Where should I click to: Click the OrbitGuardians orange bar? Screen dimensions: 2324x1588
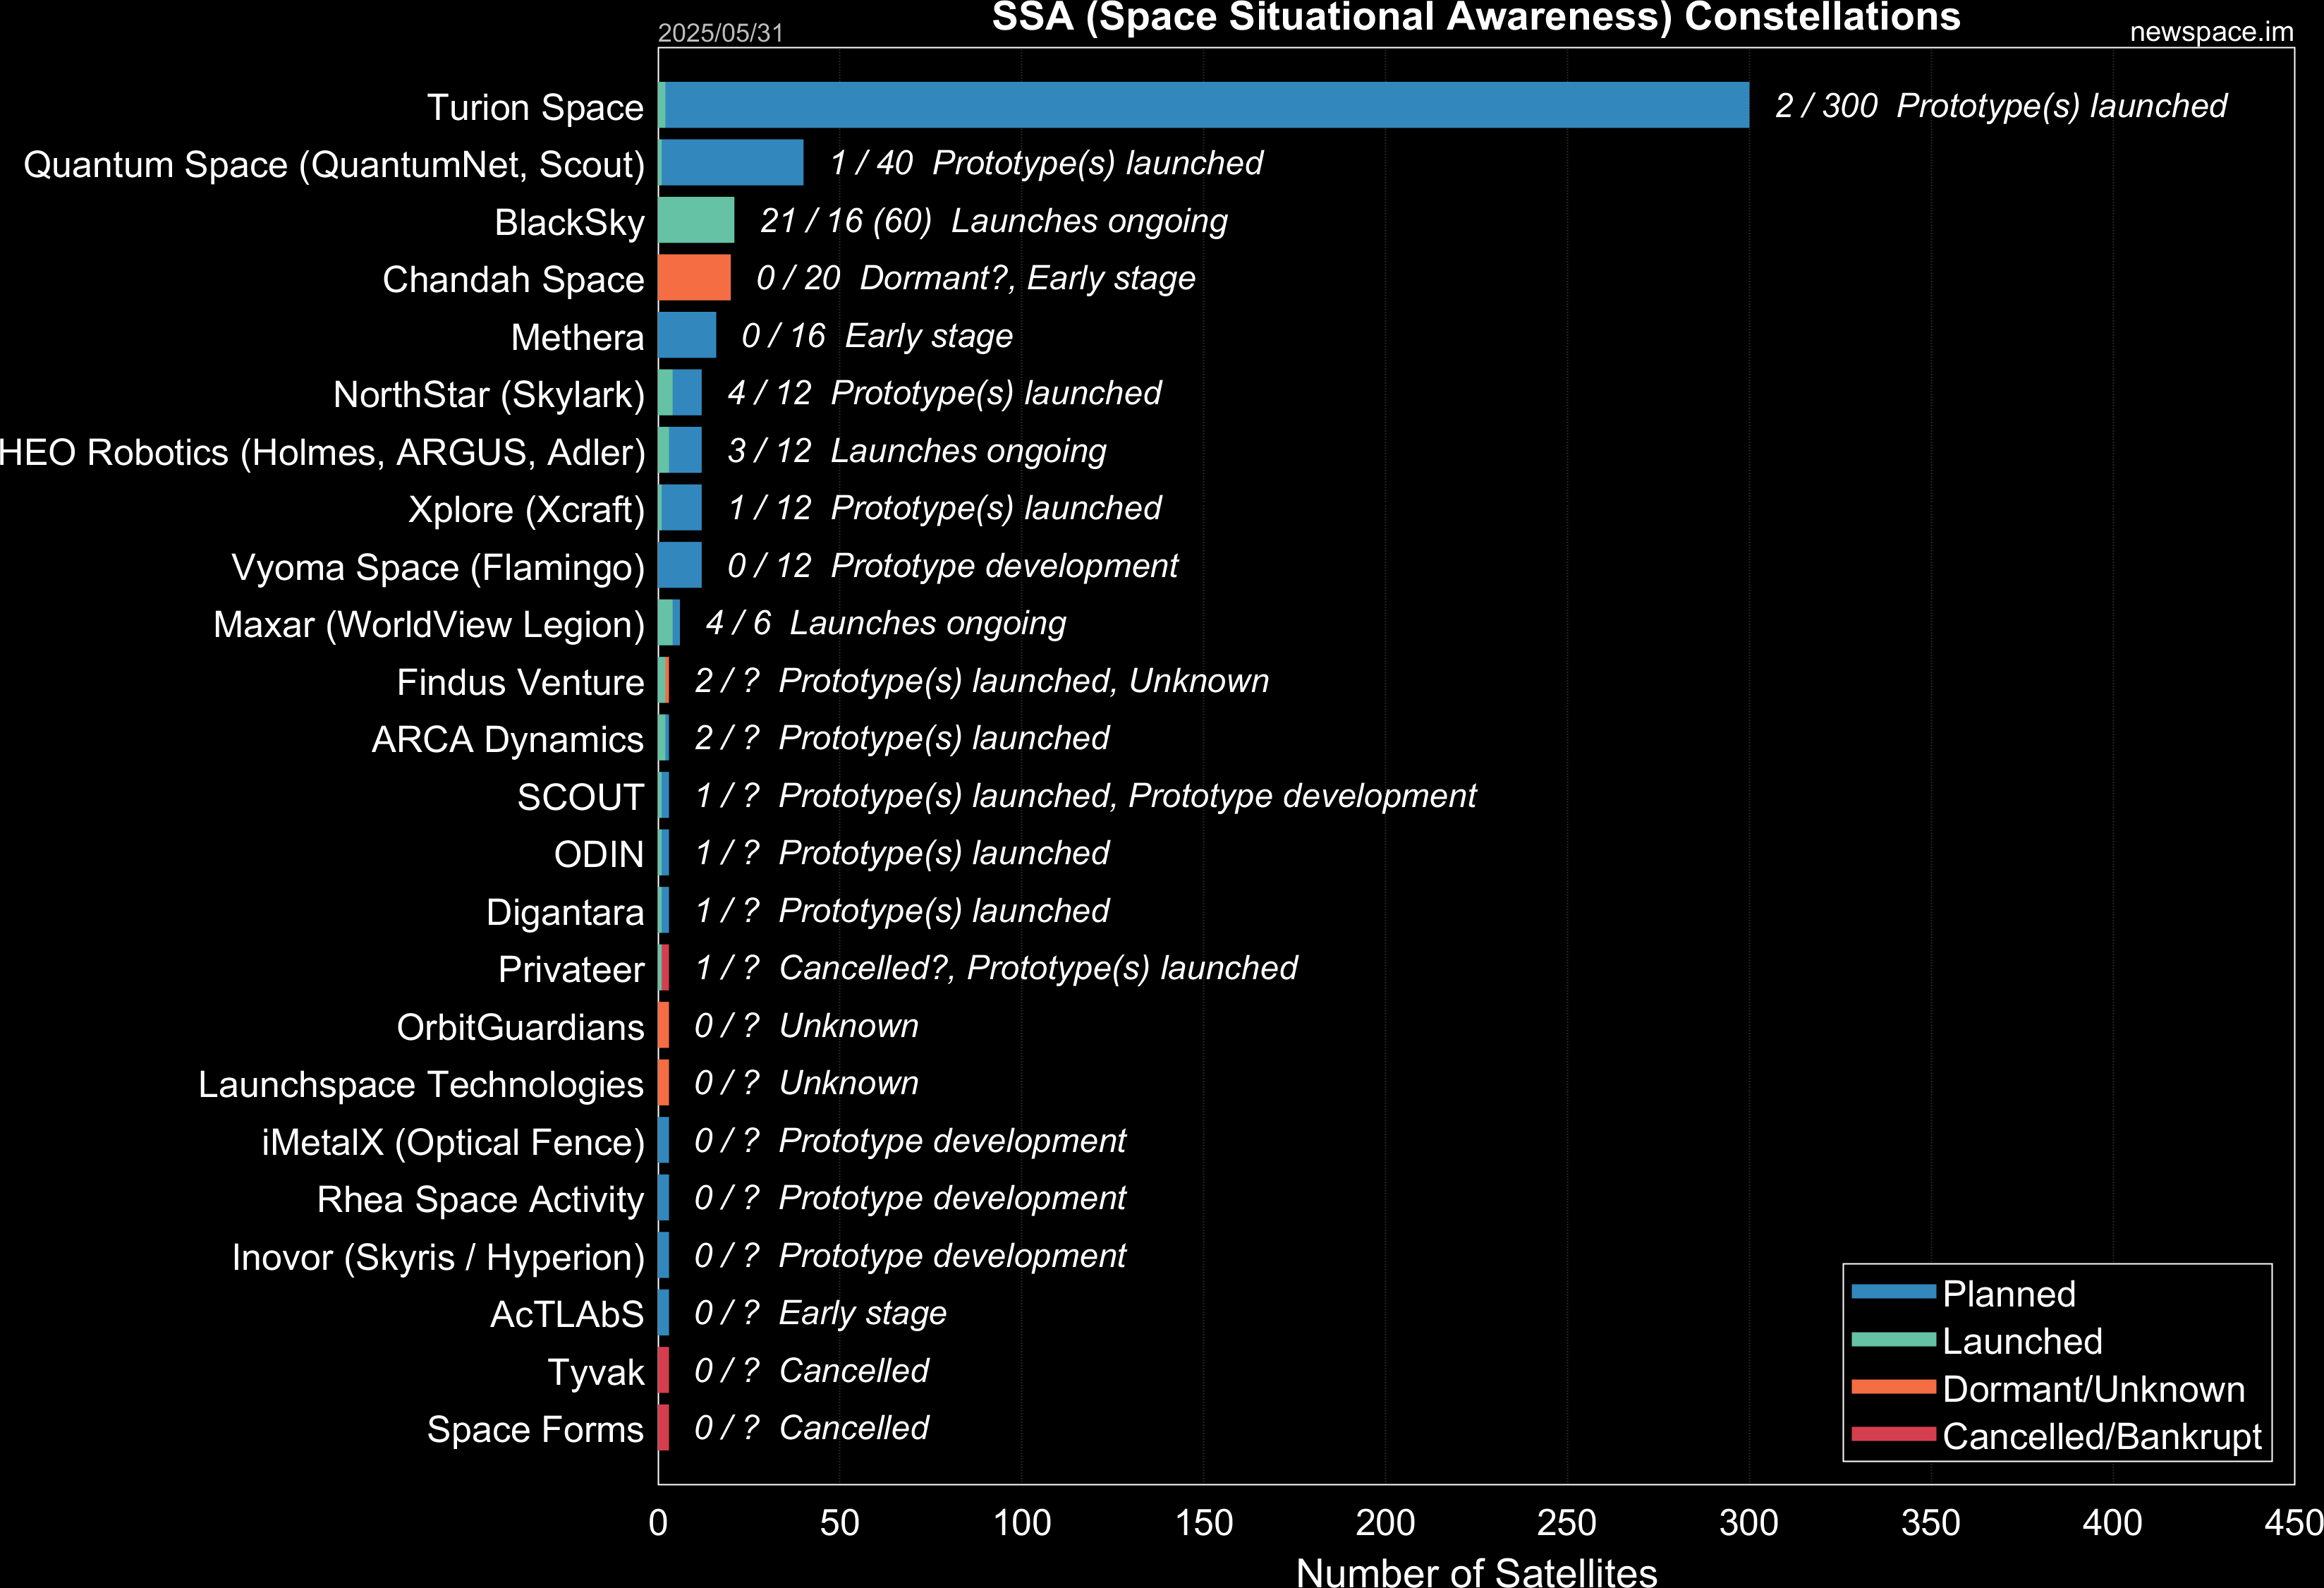pos(664,1025)
